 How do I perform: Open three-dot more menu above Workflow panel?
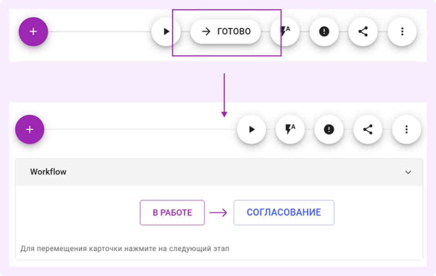(406, 129)
